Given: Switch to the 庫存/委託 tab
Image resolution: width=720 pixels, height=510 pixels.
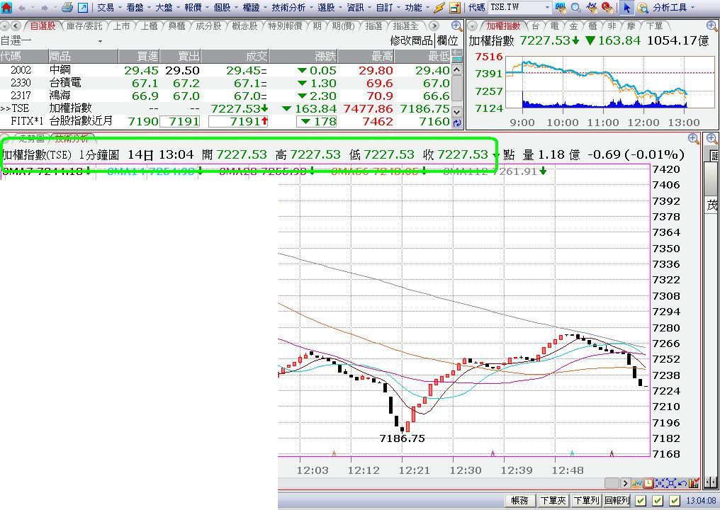Looking at the screenshot, I should (x=84, y=26).
